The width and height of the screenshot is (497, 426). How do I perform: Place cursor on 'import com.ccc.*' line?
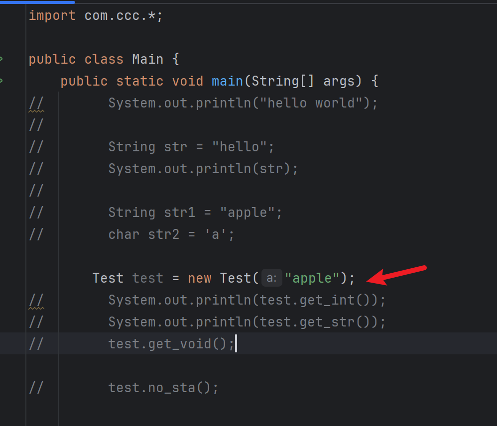(96, 15)
